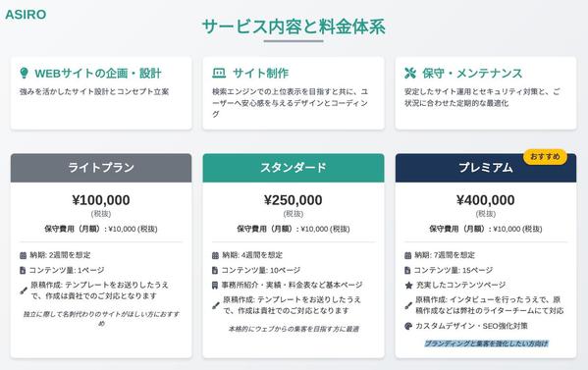Click the highlighted ブランディングと集客 text

click(x=486, y=344)
